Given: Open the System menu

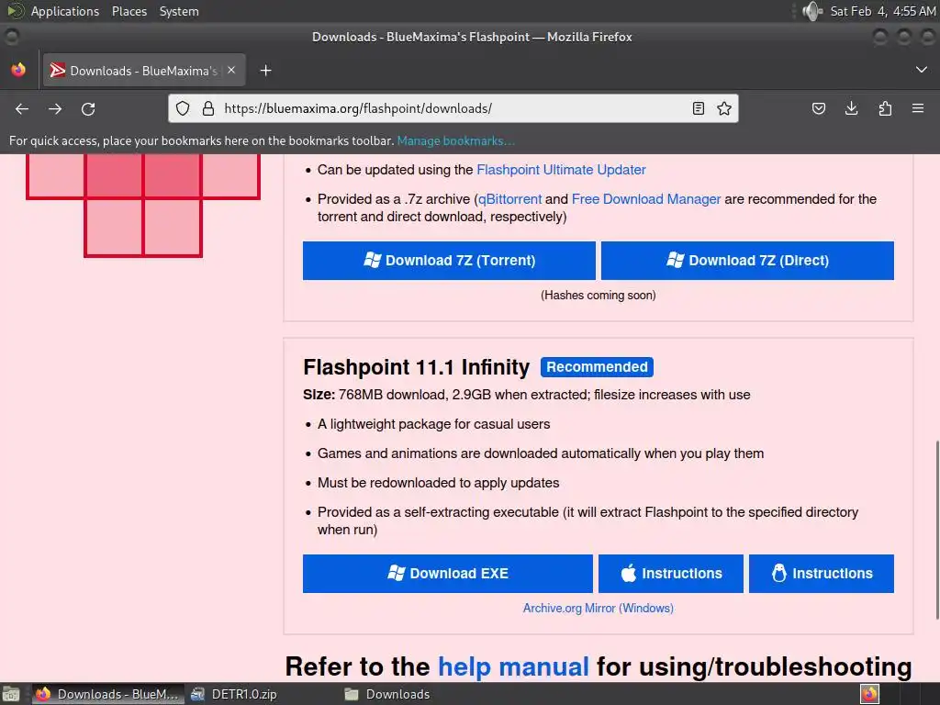Looking at the screenshot, I should (x=179, y=11).
